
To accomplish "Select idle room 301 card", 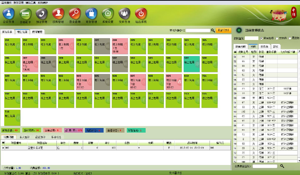I will (156, 46).
